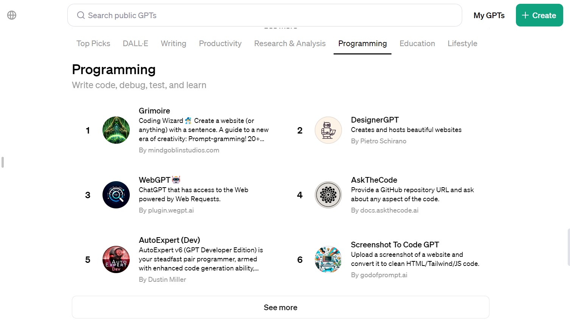Open the AskTheCode title

374,180
